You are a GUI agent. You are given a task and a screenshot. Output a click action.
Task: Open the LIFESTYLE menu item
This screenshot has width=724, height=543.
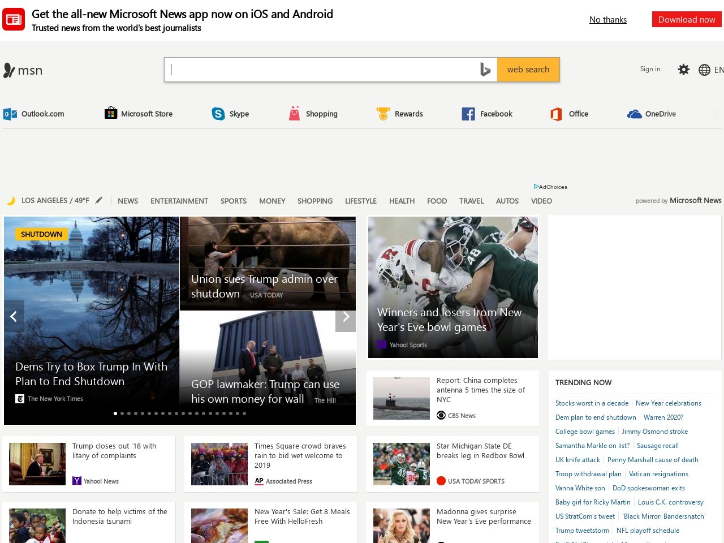pos(361,201)
